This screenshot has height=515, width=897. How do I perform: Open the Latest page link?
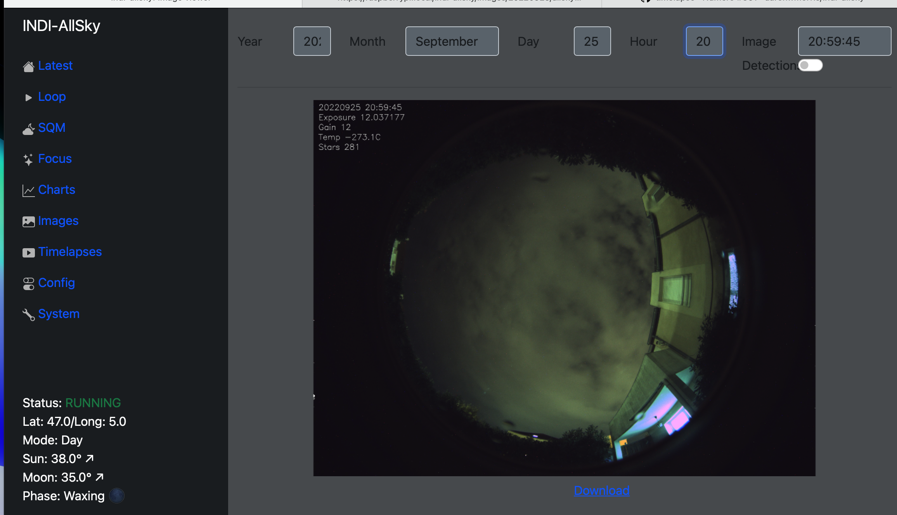55,66
